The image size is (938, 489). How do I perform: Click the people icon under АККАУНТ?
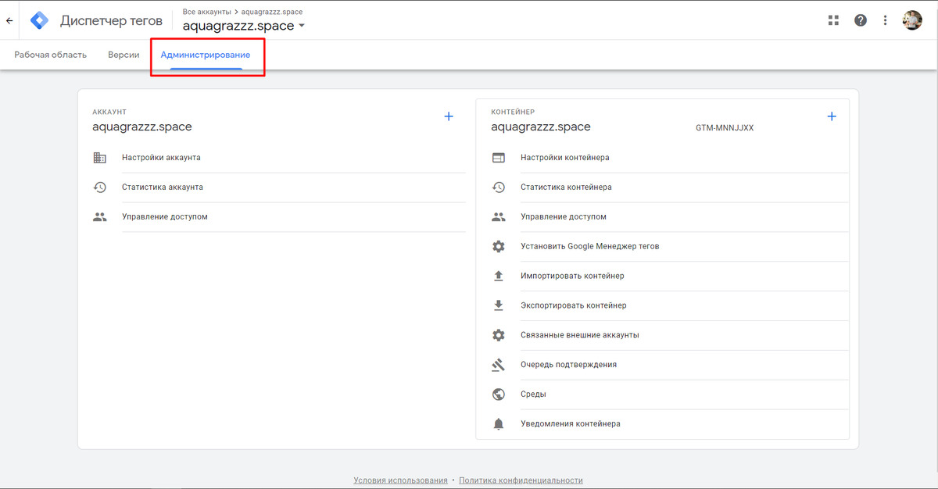point(99,217)
